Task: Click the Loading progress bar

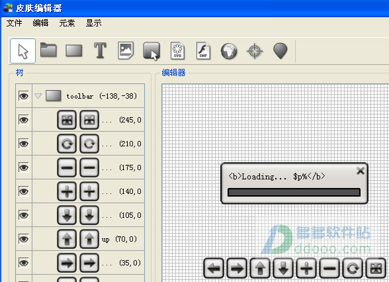Action: click(294, 193)
